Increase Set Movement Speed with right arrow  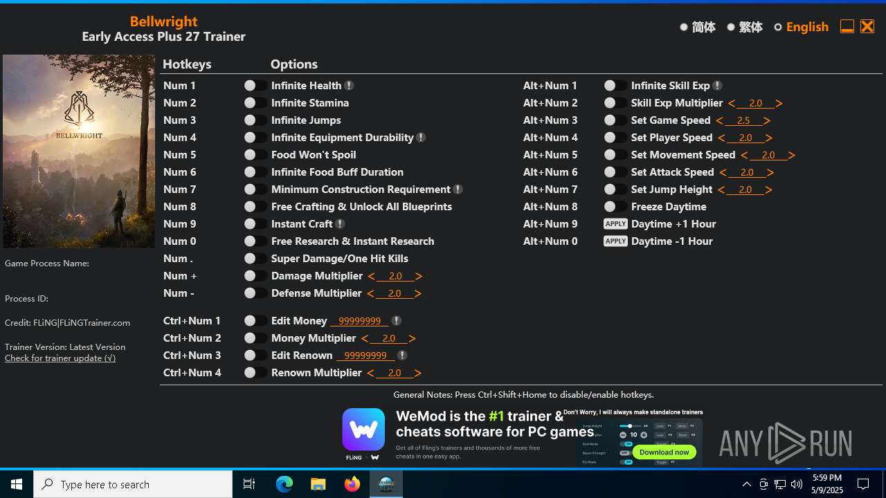coord(792,156)
